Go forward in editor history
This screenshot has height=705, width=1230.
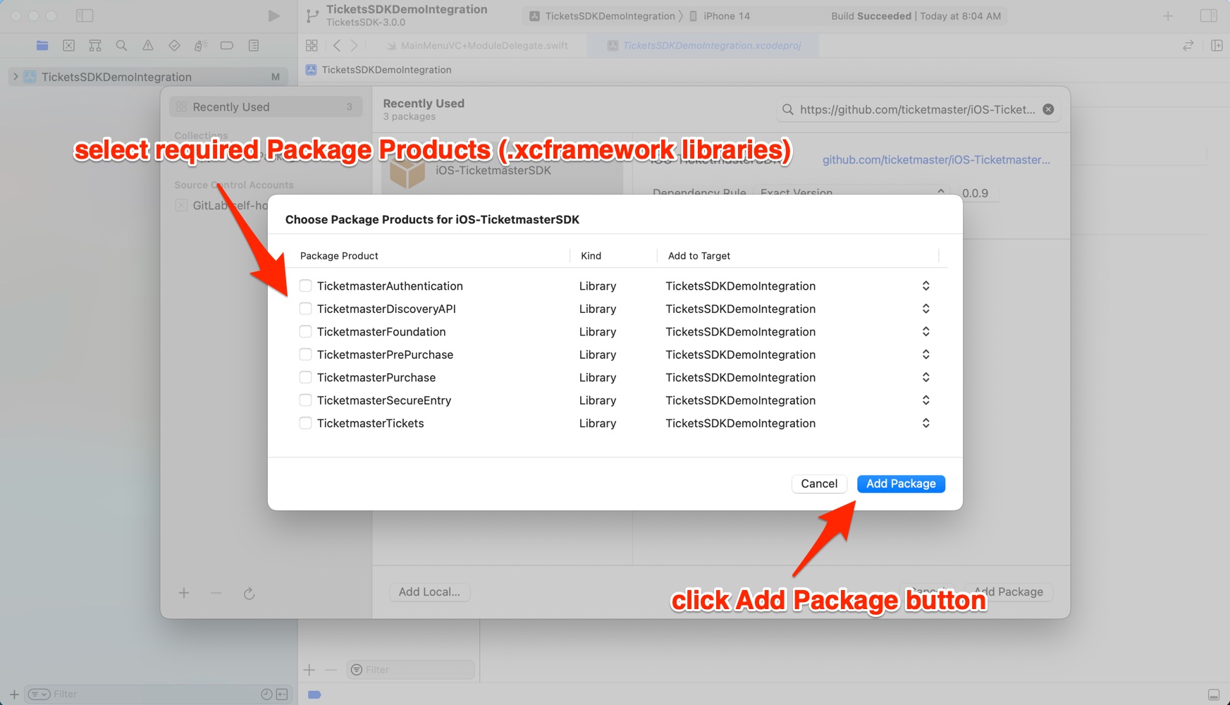(354, 45)
